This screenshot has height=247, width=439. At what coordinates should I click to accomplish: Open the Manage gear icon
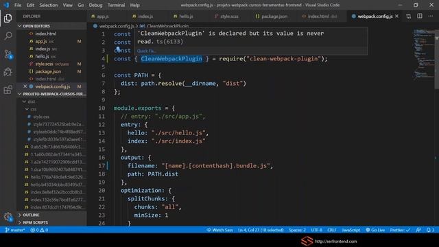[8, 217]
